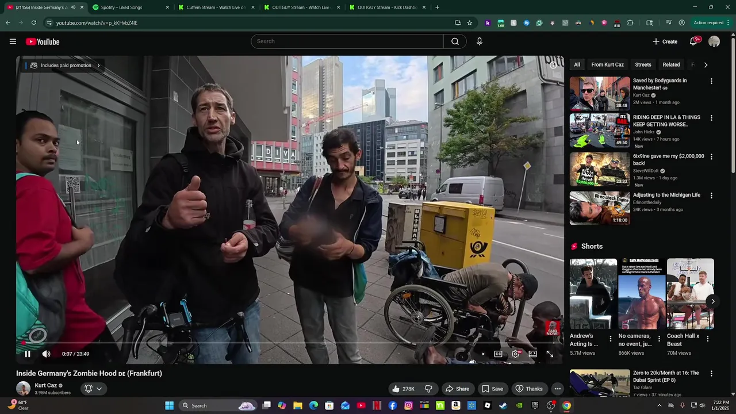This screenshot has width=736, height=414.
Task: Mute the video with the speaker icon
Action: pos(47,354)
